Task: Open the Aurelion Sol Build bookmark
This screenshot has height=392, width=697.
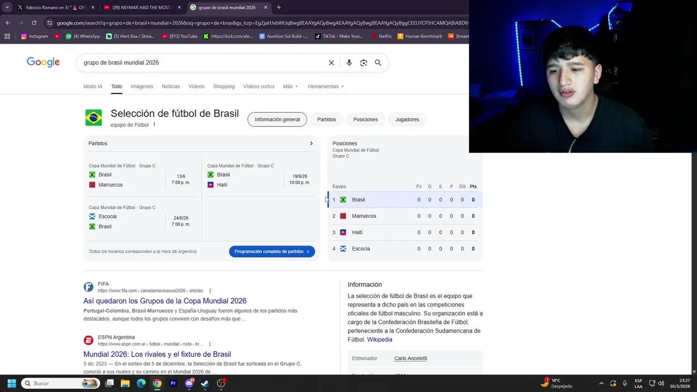Action: point(283,36)
